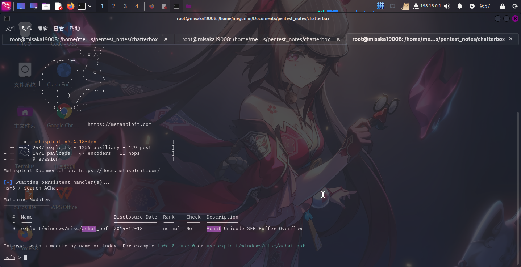Click the 'info 0' example text

click(166, 246)
